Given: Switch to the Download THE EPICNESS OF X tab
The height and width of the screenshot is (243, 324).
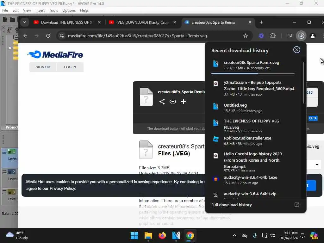Looking at the screenshot, I should (66, 22).
